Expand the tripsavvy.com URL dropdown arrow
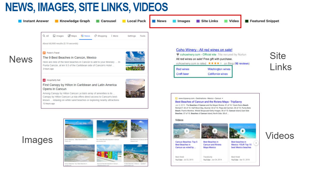The width and height of the screenshot is (310, 170). tap(222, 98)
